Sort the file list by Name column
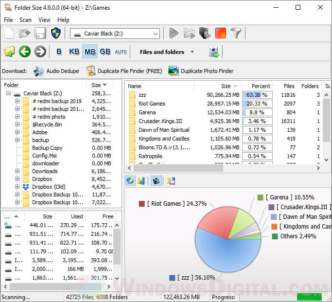 pyautogui.click(x=160, y=86)
